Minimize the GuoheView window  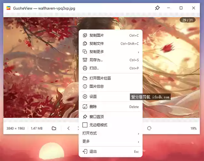pyautogui.click(x=169, y=8)
